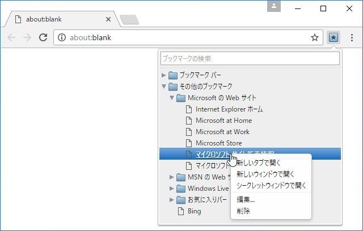Click the forward navigation arrow
This screenshot has height=231, width=363.
pos(27,37)
